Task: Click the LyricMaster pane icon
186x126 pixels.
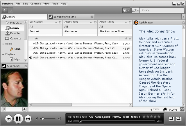Action: click(x=136, y=23)
